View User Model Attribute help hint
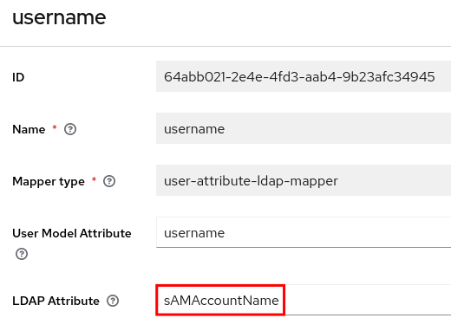Image resolution: width=451 pixels, height=331 pixels. (22, 254)
